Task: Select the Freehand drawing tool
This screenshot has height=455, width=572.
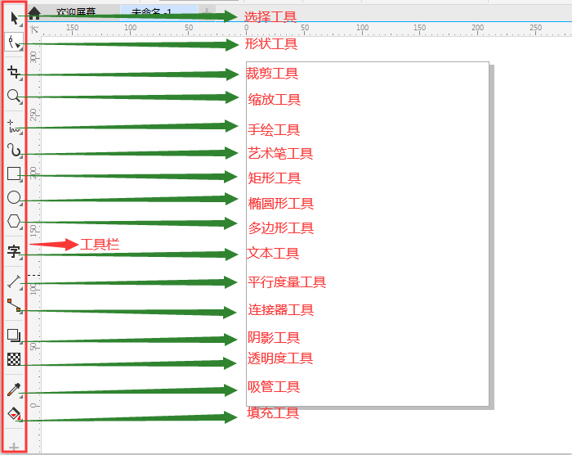Action: coord(14,127)
